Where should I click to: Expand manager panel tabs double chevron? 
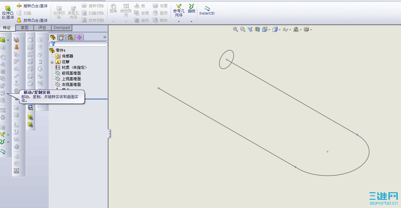105,37
